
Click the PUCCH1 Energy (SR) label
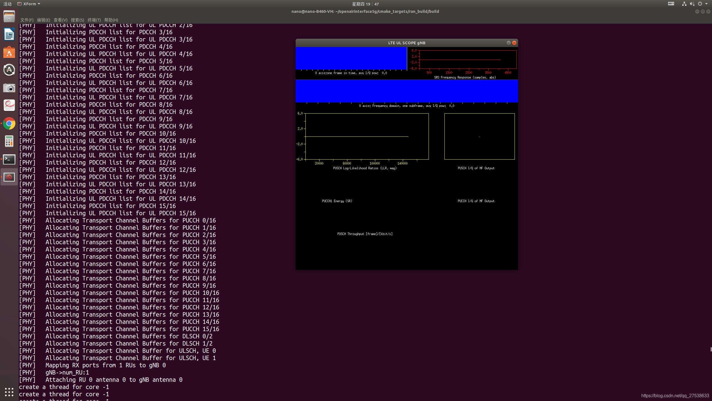[337, 201]
